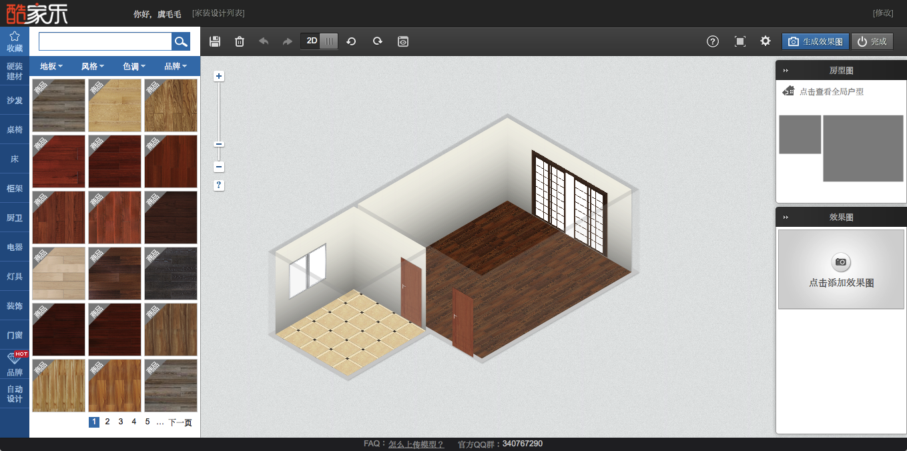Click the trash delete icon
Viewport: 907px width, 451px height.
pos(240,41)
